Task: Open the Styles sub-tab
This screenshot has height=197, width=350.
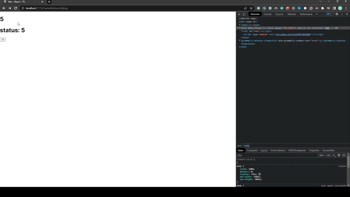Action: click(240, 151)
